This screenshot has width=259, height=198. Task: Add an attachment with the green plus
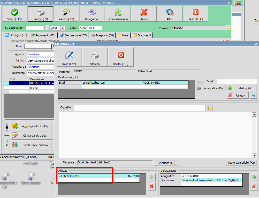click(x=151, y=178)
